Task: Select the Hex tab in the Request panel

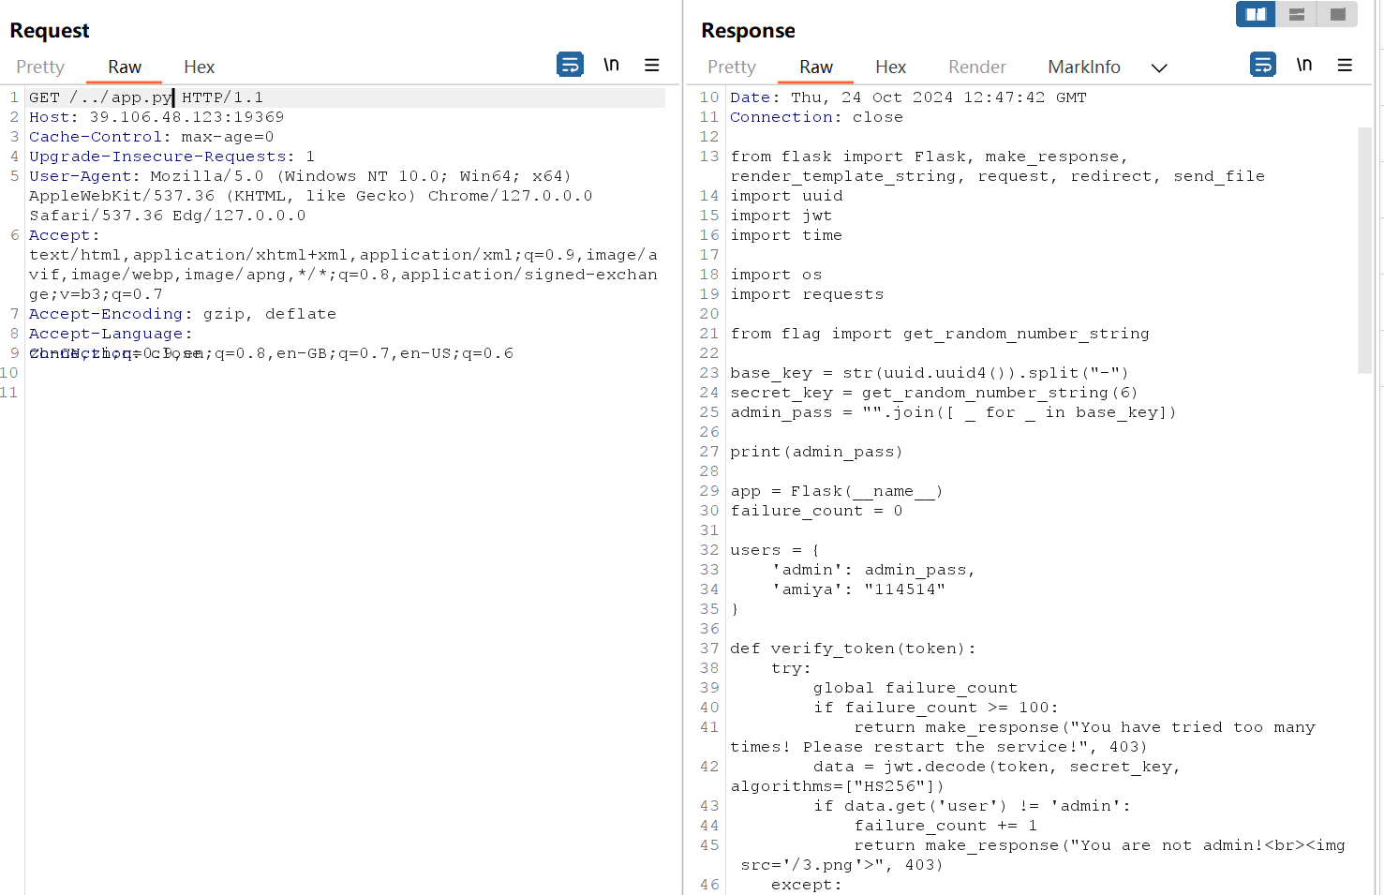Action: [x=200, y=67]
